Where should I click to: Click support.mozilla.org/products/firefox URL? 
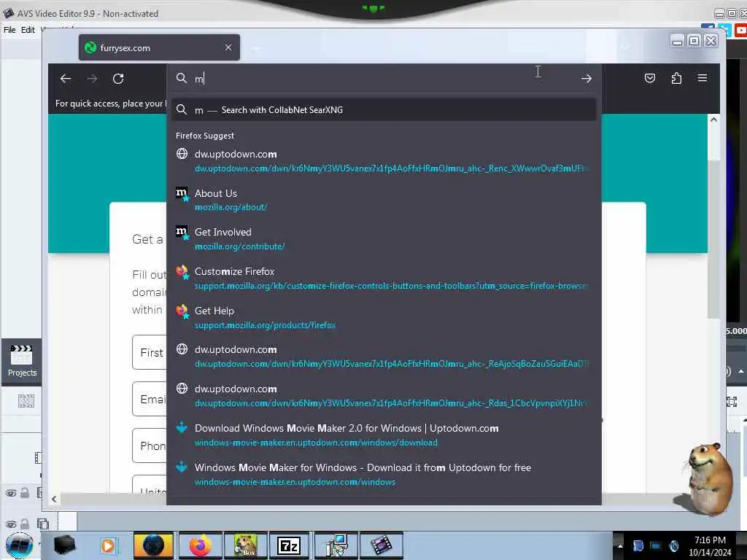(265, 325)
